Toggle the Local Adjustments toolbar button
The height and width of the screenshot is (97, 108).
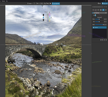[x=56, y=4]
